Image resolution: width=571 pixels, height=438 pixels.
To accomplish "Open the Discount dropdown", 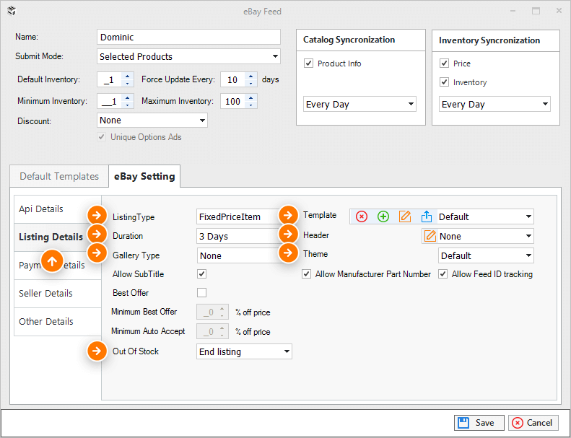I will point(152,121).
